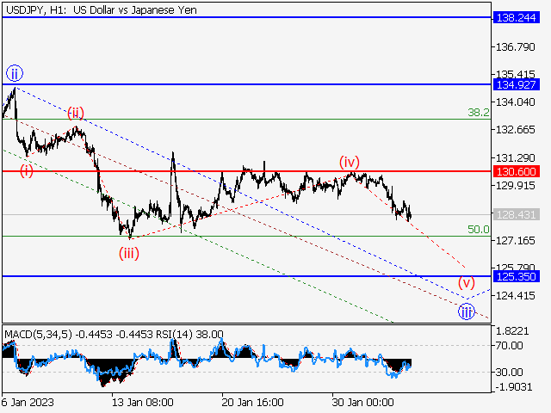Click the 129.915 price axis value
Viewport: 551px width, 413px height.
[515, 186]
